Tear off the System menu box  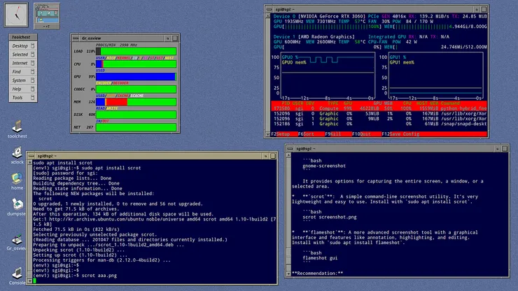[x=32, y=80]
